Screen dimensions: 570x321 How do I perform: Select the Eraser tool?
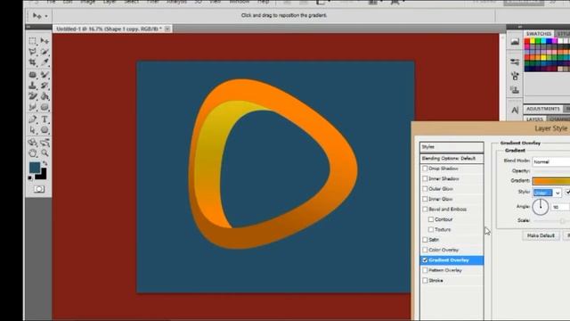tap(33, 96)
